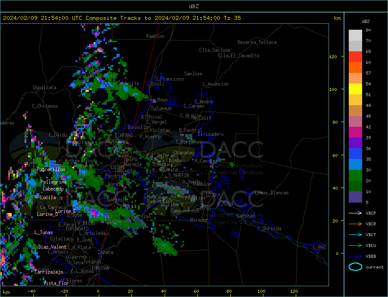
Task: Click the Uspallata place label
Action: pyautogui.click(x=44, y=88)
